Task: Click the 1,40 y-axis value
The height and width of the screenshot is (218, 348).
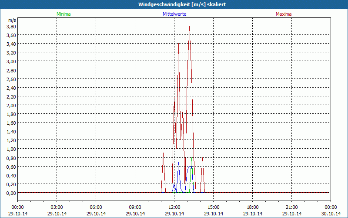Action: [11, 132]
